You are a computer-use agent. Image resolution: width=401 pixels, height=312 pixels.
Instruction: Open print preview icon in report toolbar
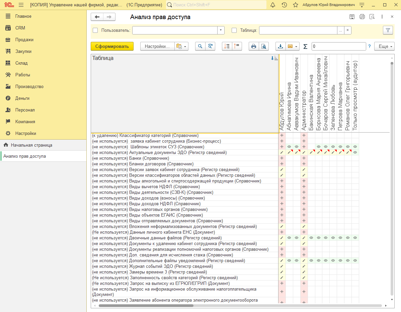(x=264, y=46)
